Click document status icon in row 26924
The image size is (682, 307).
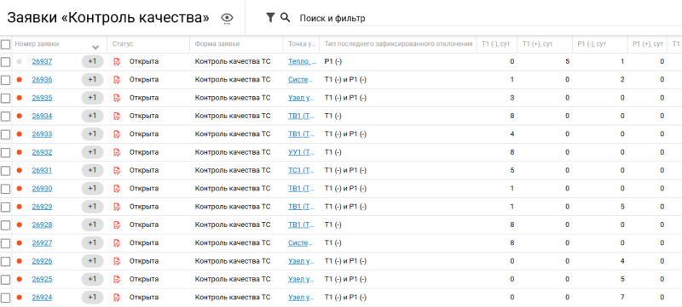[117, 298]
